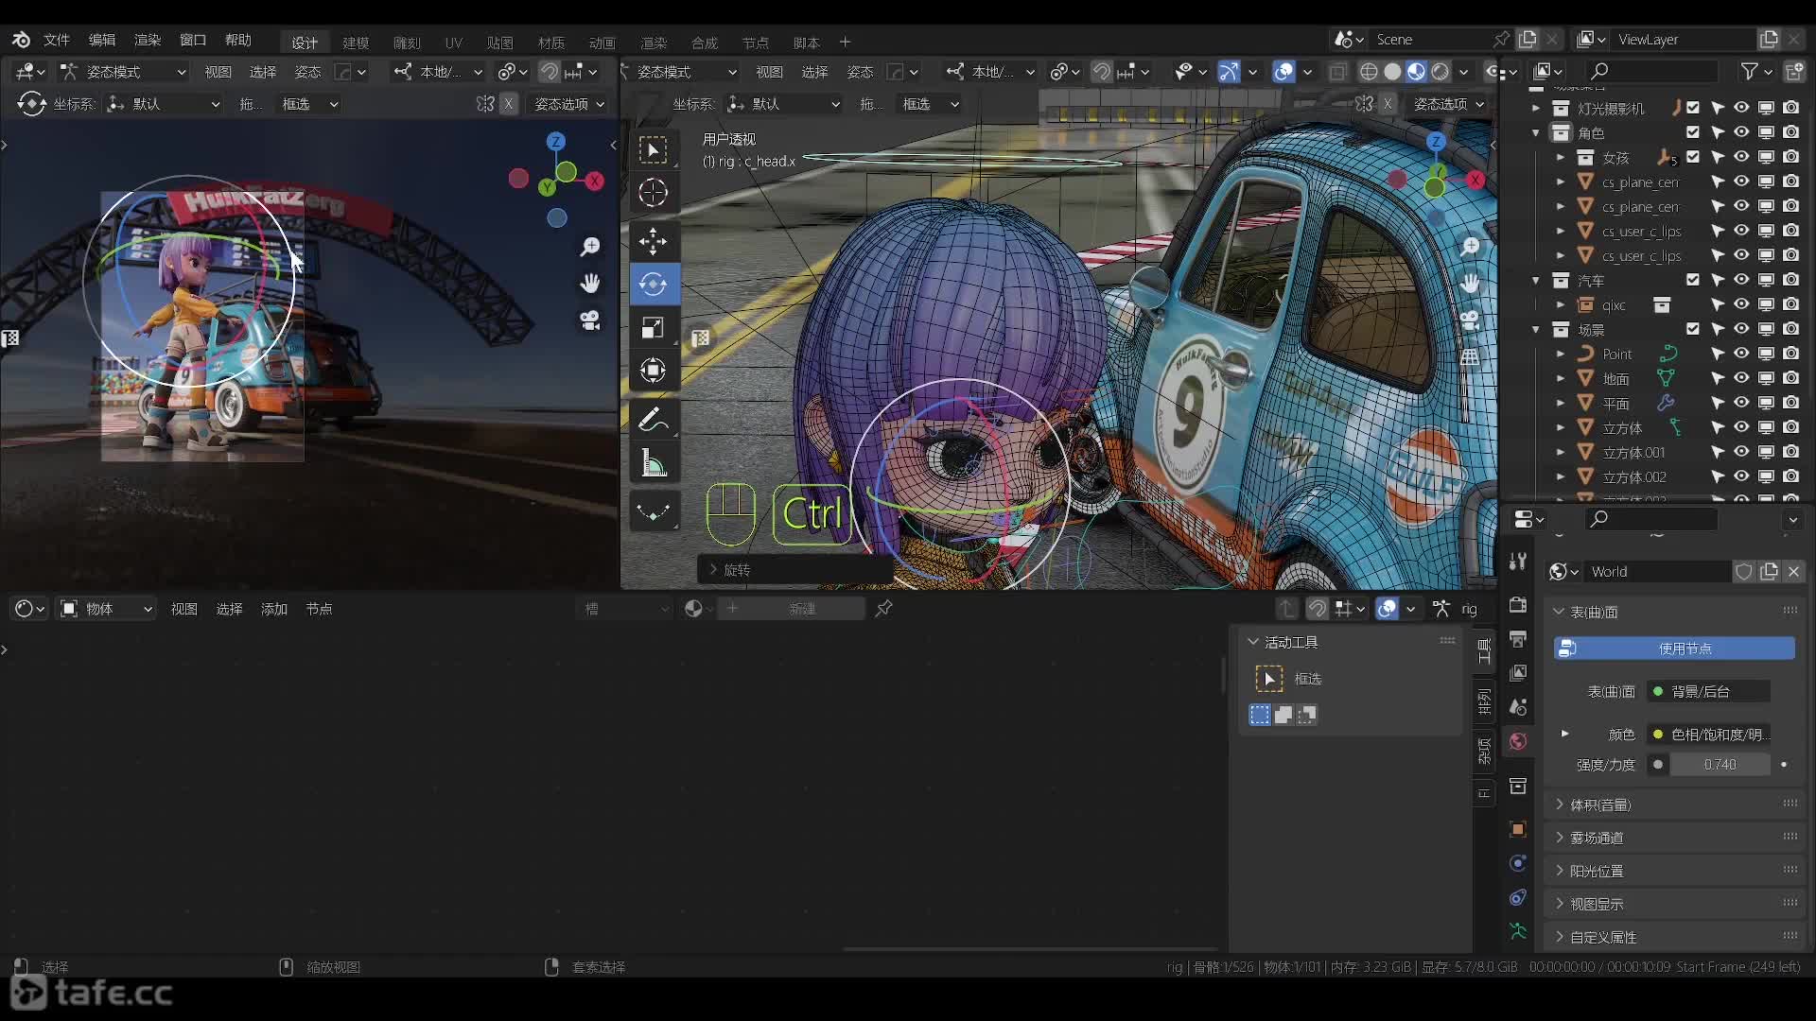Click fake user shield for World

1744,572
